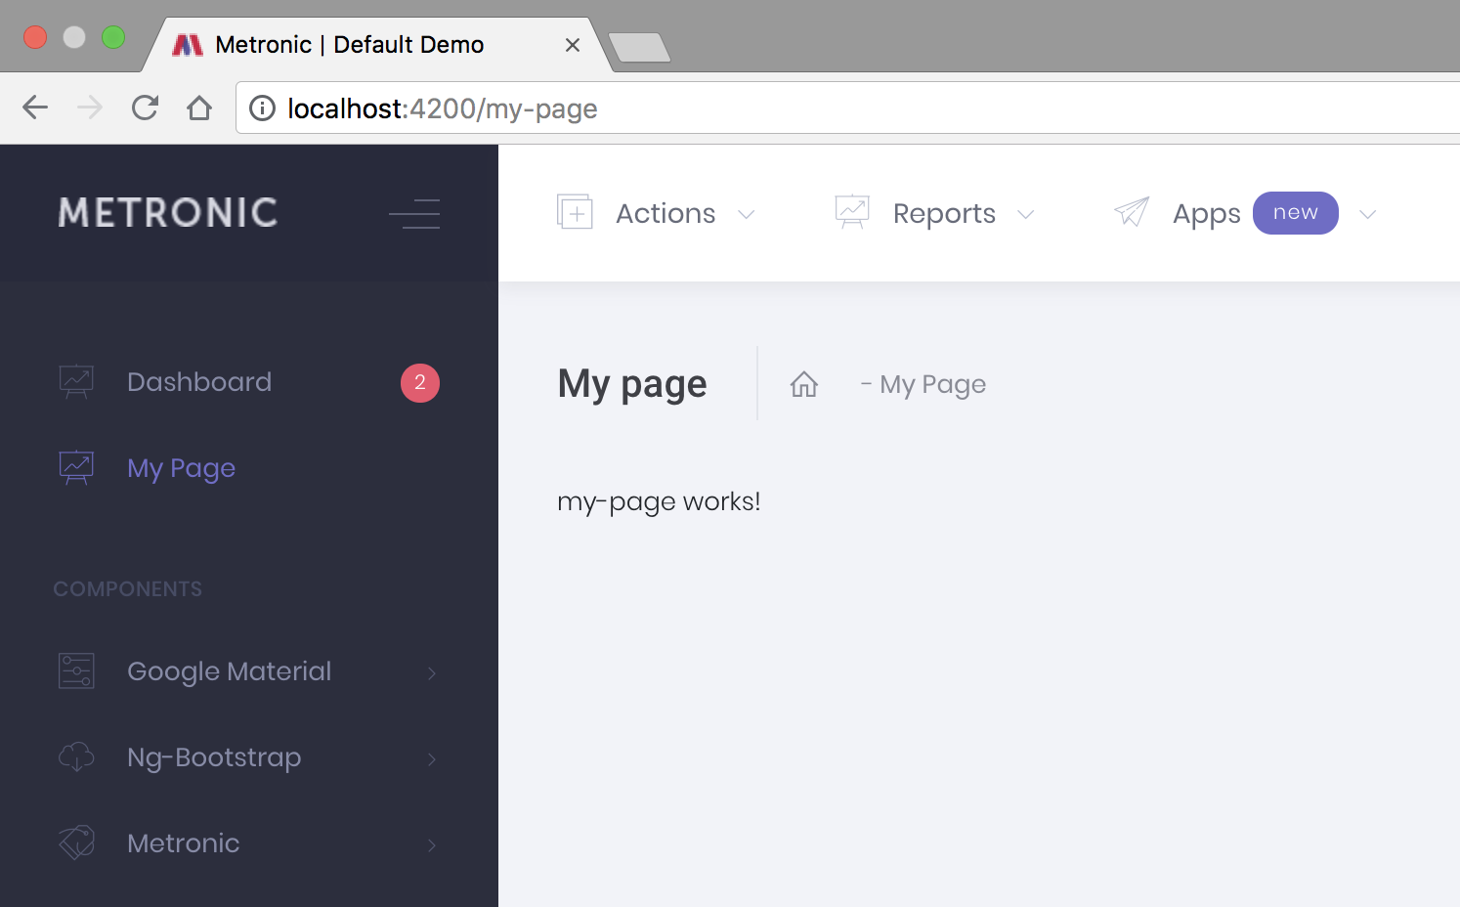Screen dimensions: 1460x907
Task: Select the Metronic Default Demo tab
Action: coord(376,45)
